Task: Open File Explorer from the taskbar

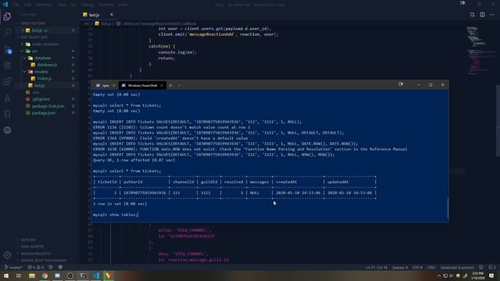Action: 32,276
